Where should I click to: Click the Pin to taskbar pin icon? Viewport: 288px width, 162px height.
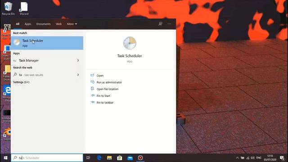pyautogui.click(x=93, y=102)
